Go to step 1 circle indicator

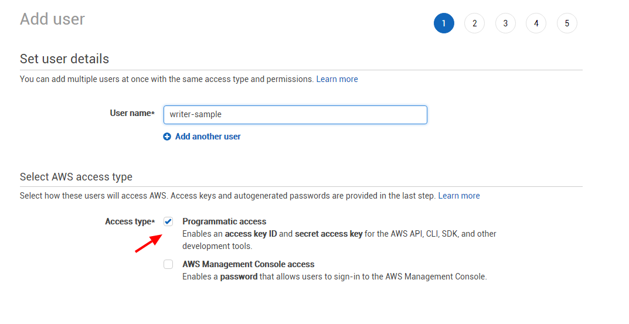(444, 23)
